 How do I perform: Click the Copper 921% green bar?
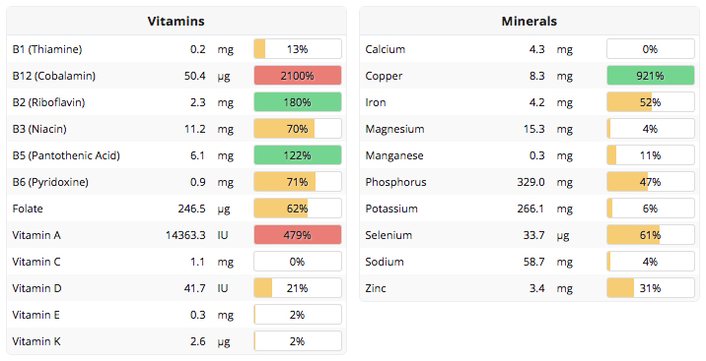pos(651,76)
